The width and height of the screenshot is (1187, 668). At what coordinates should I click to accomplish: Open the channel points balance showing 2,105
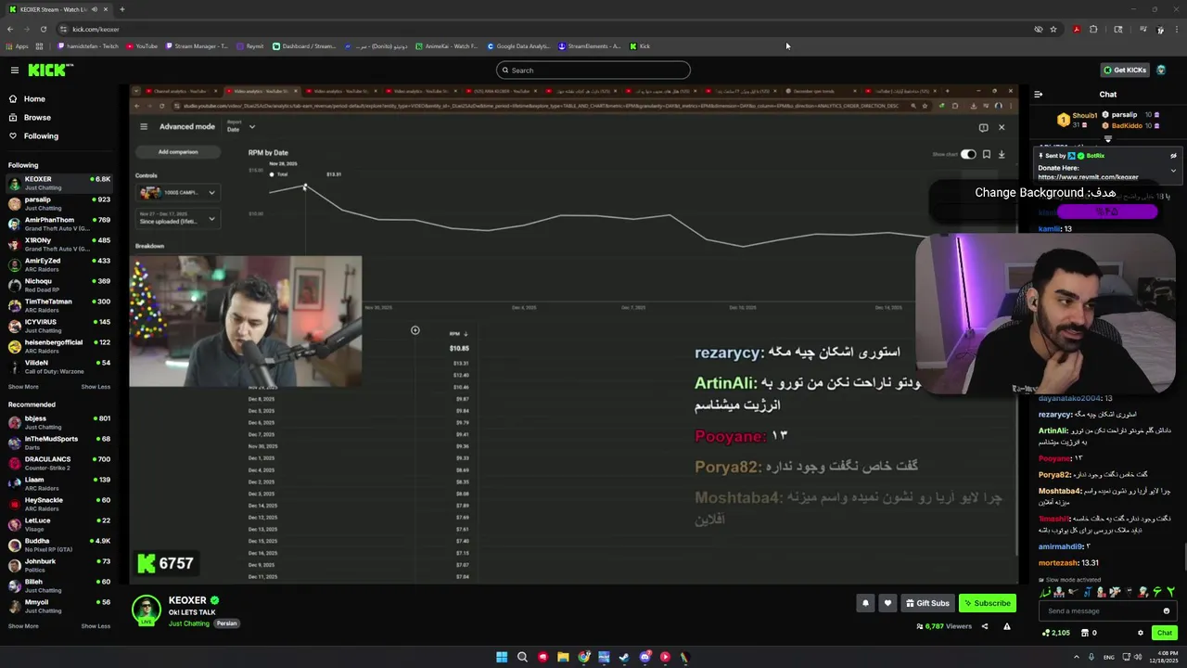(1056, 633)
